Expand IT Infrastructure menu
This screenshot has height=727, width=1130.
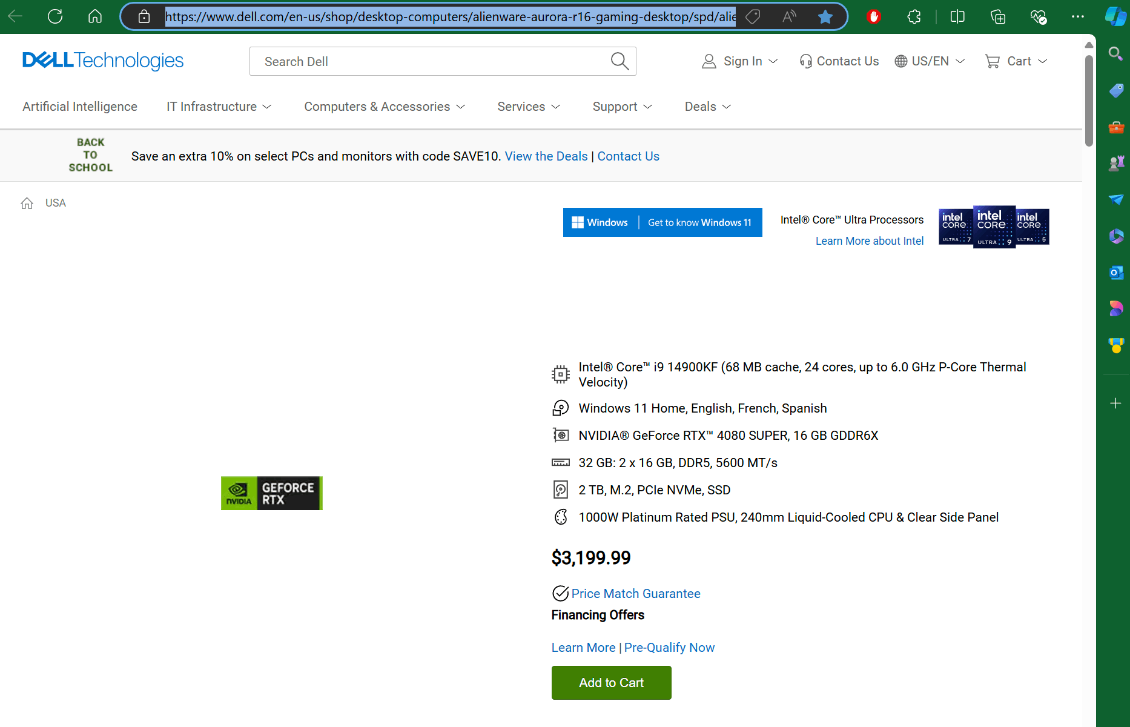(x=219, y=107)
